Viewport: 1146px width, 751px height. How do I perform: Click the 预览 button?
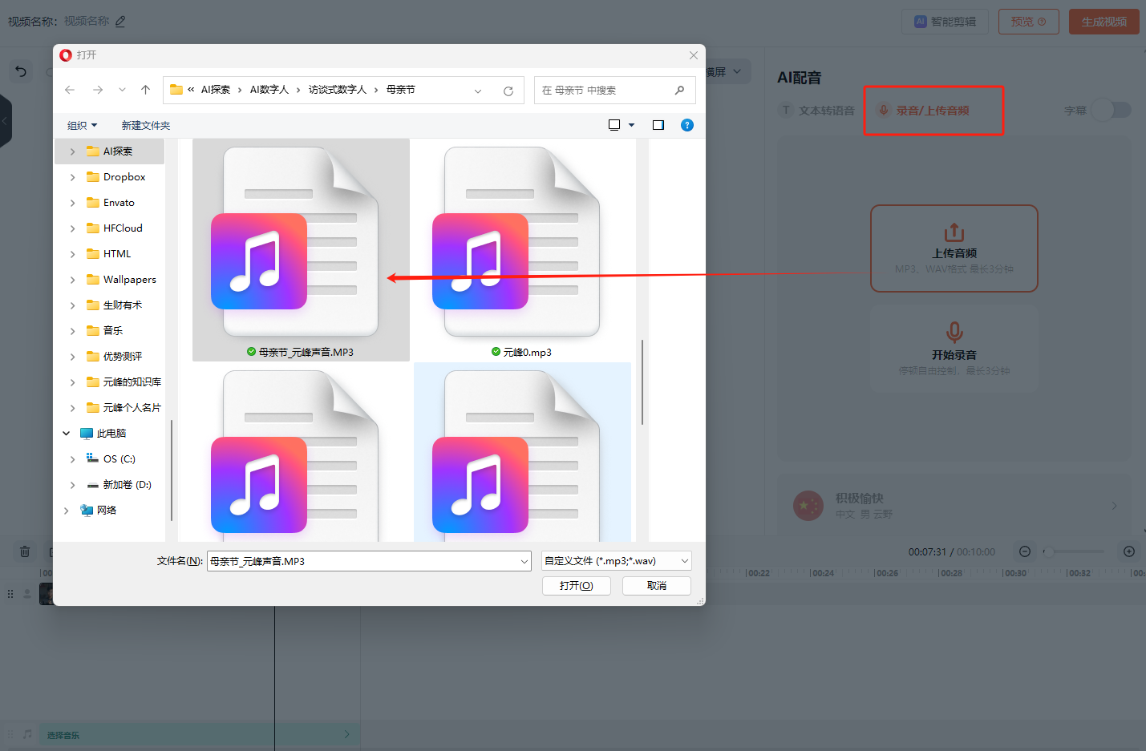(x=1029, y=22)
